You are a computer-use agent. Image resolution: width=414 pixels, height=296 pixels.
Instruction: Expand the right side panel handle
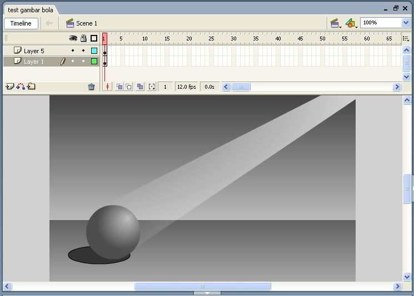[x=413, y=188]
